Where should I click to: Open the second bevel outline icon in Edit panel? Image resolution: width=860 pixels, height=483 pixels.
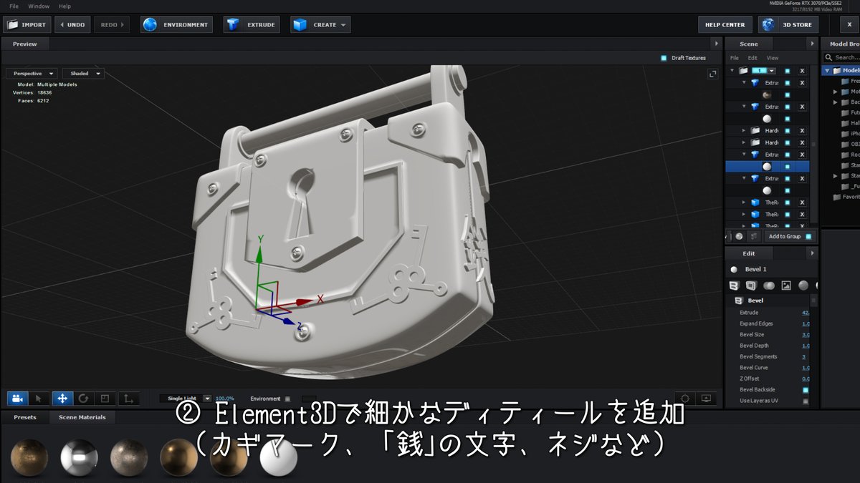pyautogui.click(x=751, y=285)
